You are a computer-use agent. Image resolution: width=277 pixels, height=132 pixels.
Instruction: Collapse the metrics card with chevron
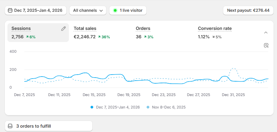(x=266, y=33)
